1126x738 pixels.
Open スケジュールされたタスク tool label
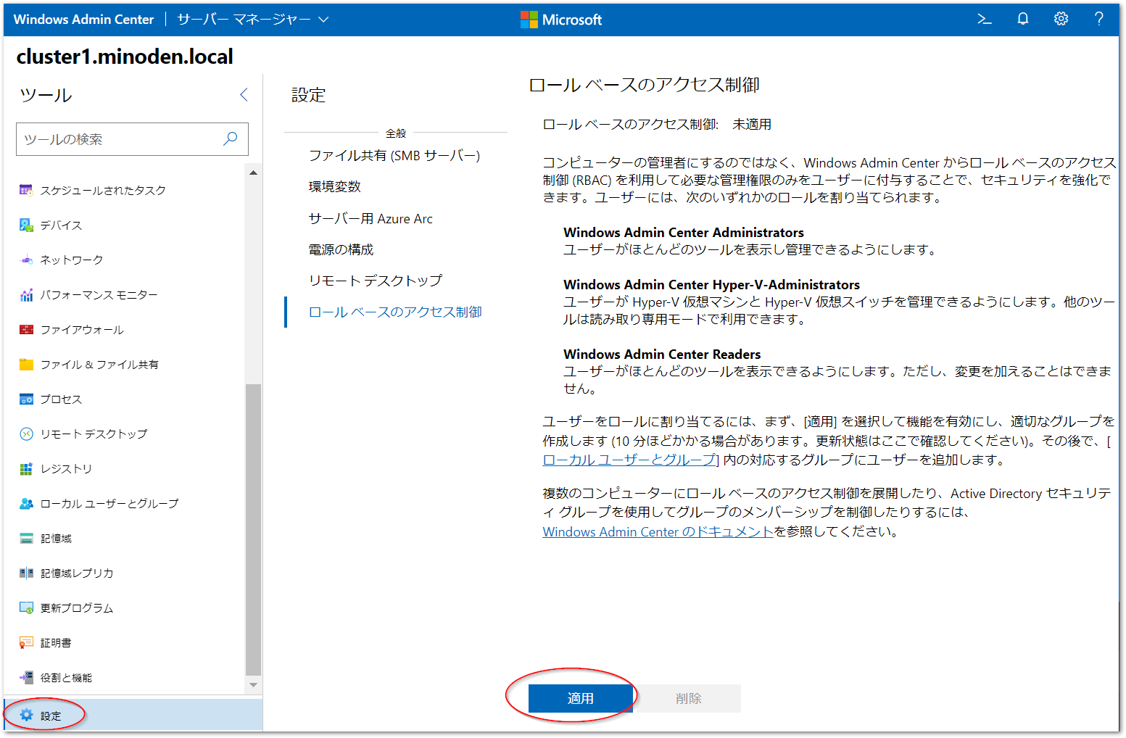coord(103,190)
